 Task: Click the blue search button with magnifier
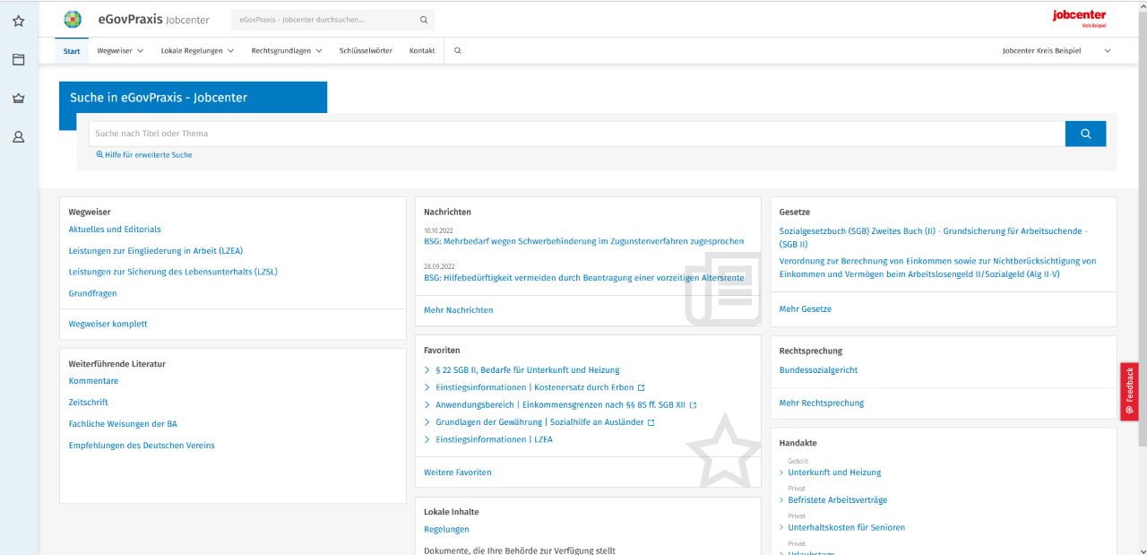tap(1085, 134)
